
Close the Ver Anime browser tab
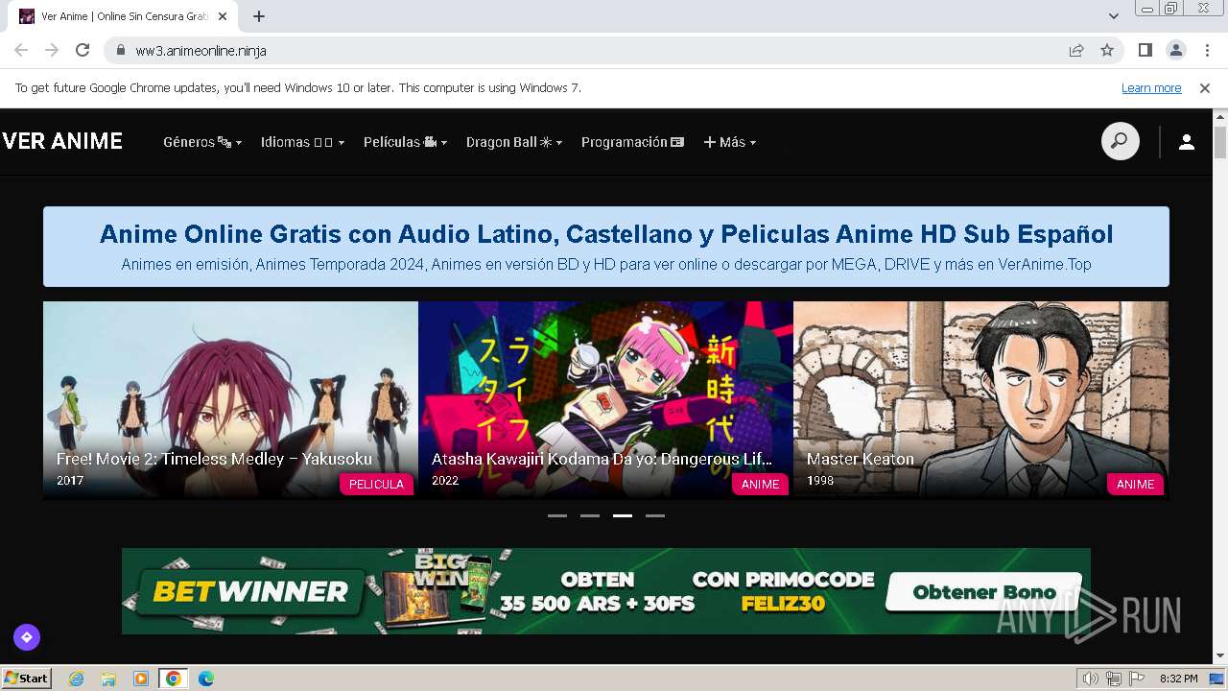point(223,16)
